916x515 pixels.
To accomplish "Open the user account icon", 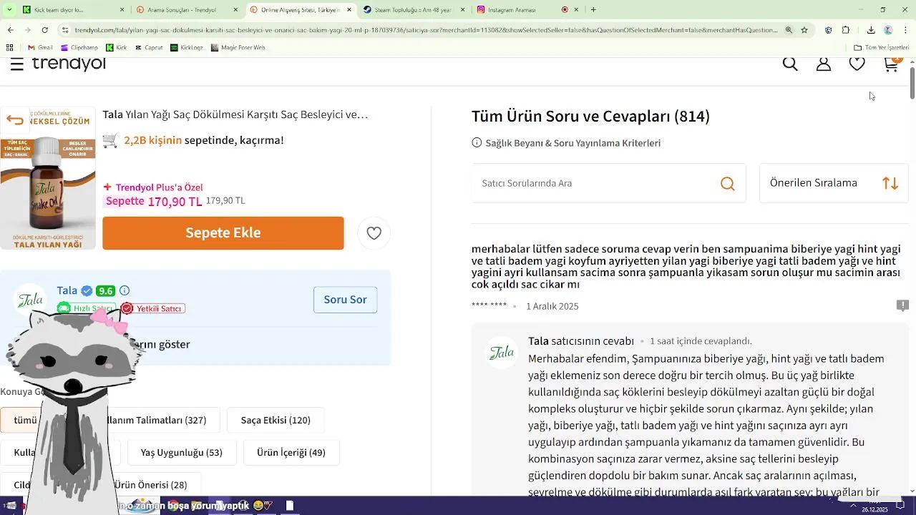I will (824, 64).
